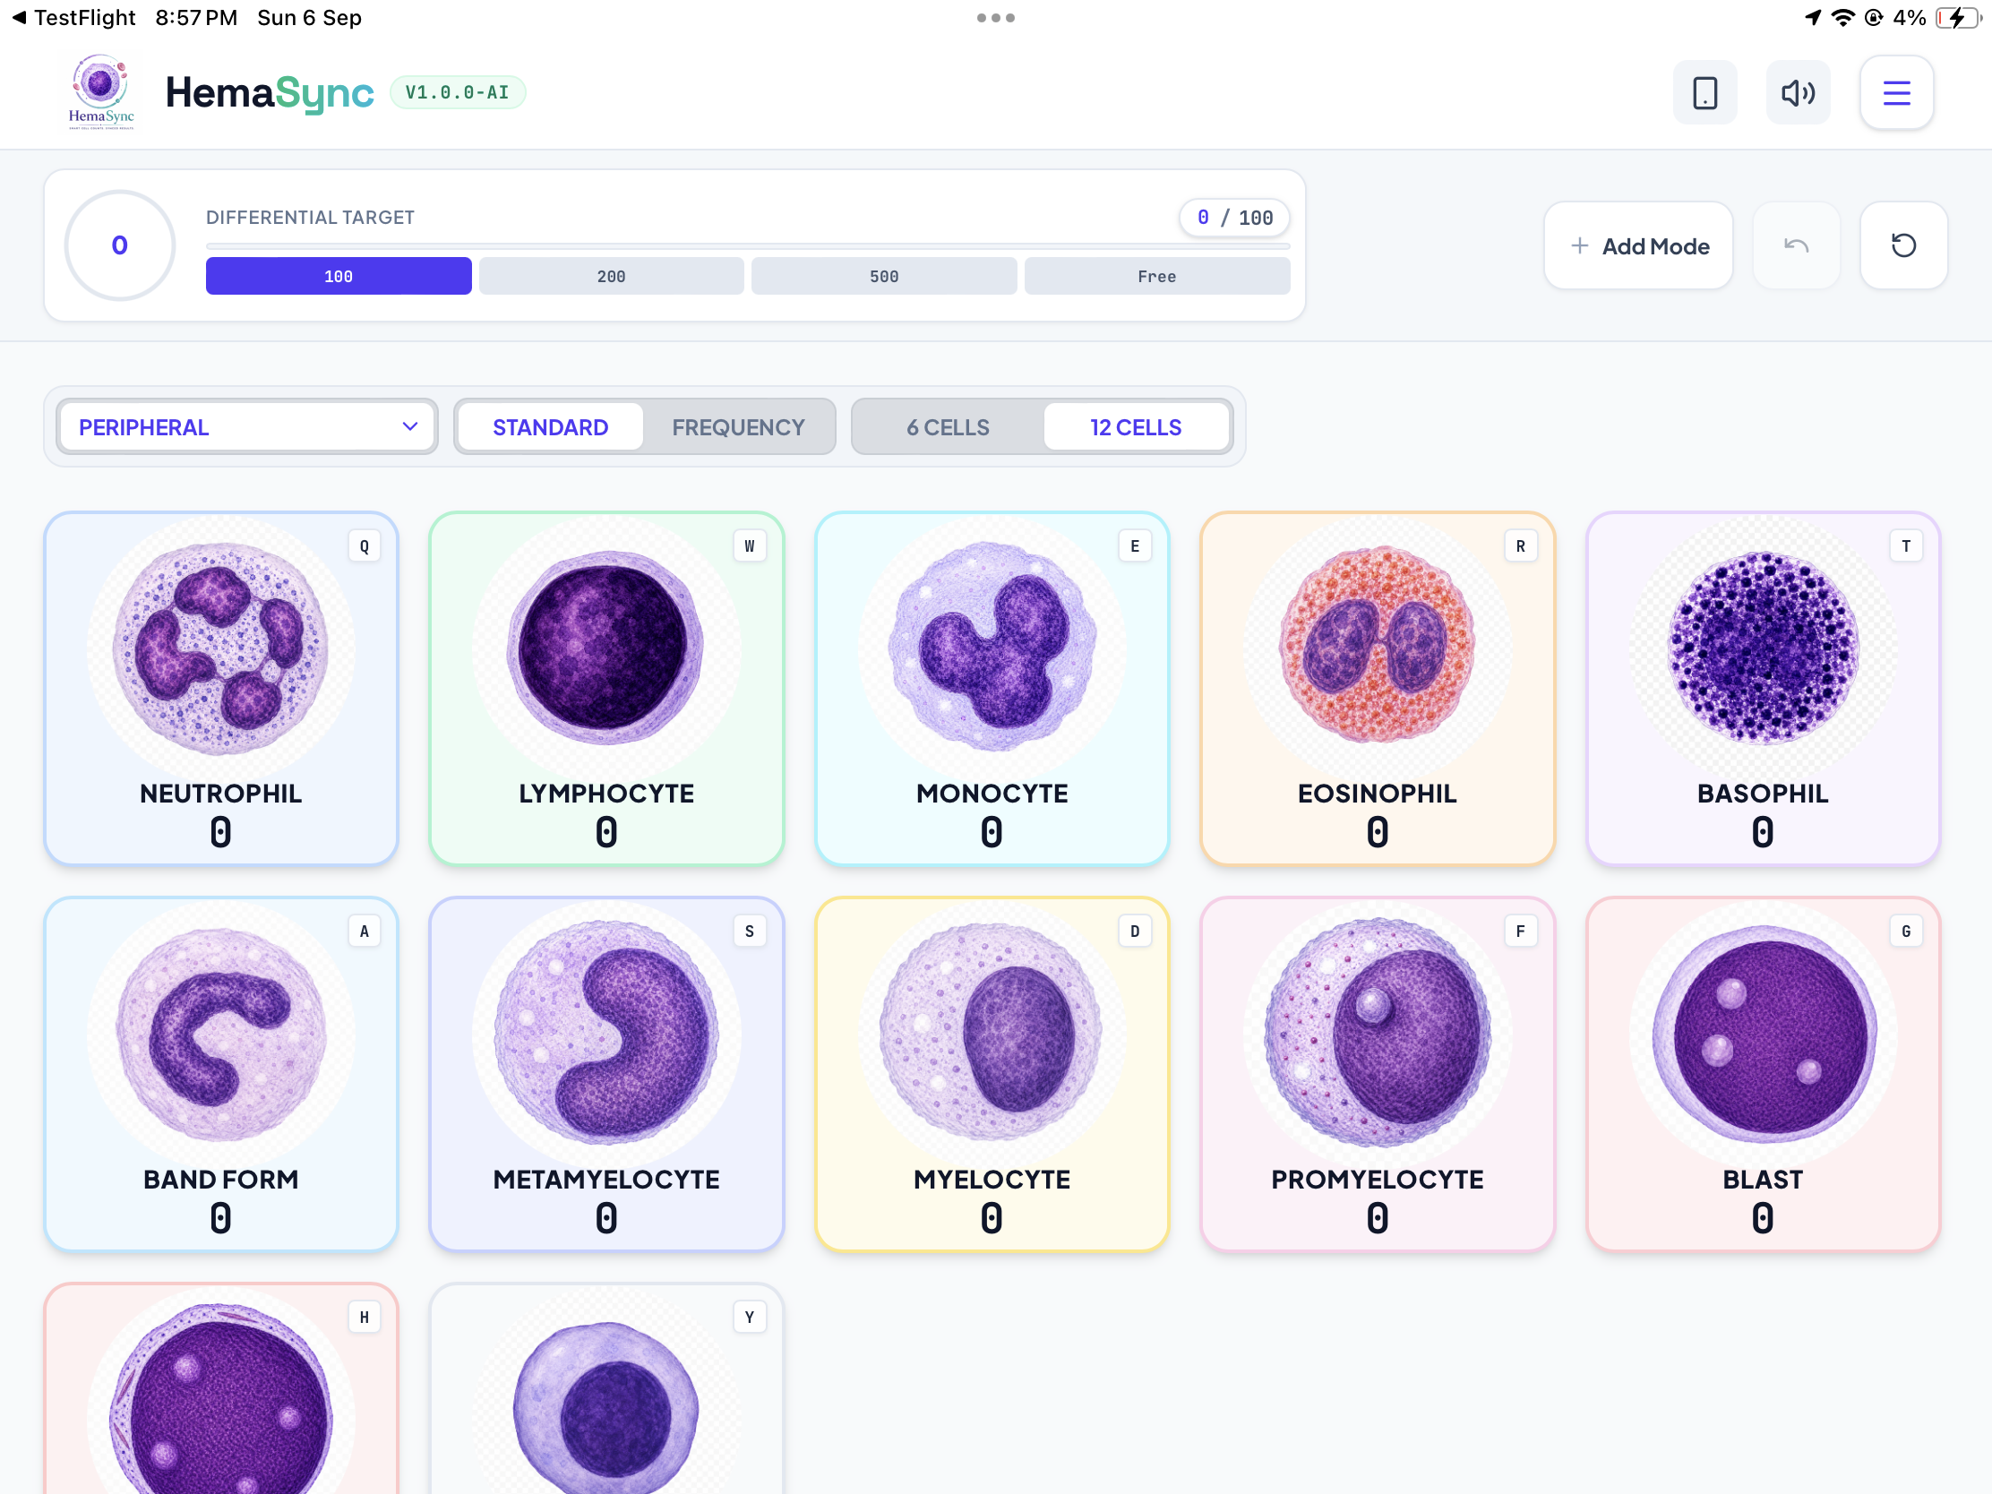Open the Peripheral sample type dropdown
The width and height of the screenshot is (1992, 1494).
(246, 427)
